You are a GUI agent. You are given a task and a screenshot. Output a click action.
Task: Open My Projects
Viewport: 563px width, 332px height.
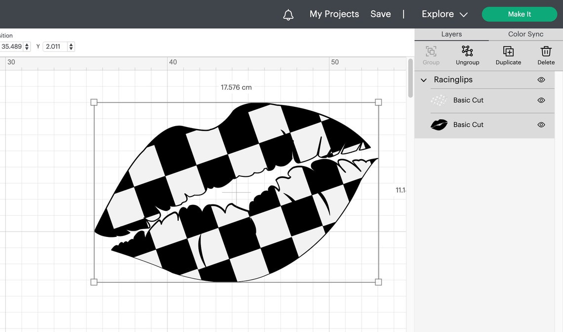pyautogui.click(x=334, y=14)
